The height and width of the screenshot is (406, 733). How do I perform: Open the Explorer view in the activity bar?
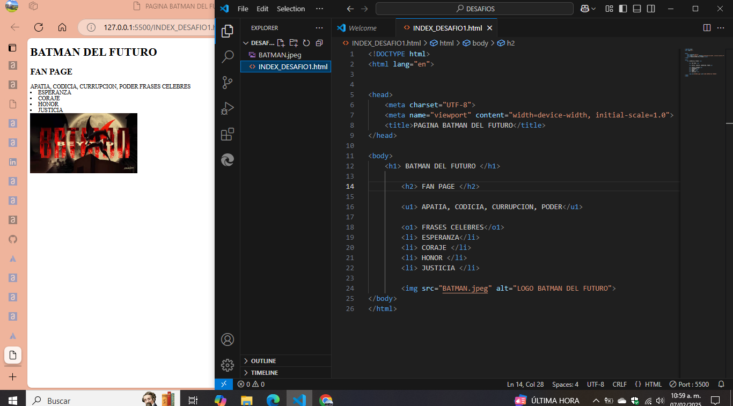(228, 31)
